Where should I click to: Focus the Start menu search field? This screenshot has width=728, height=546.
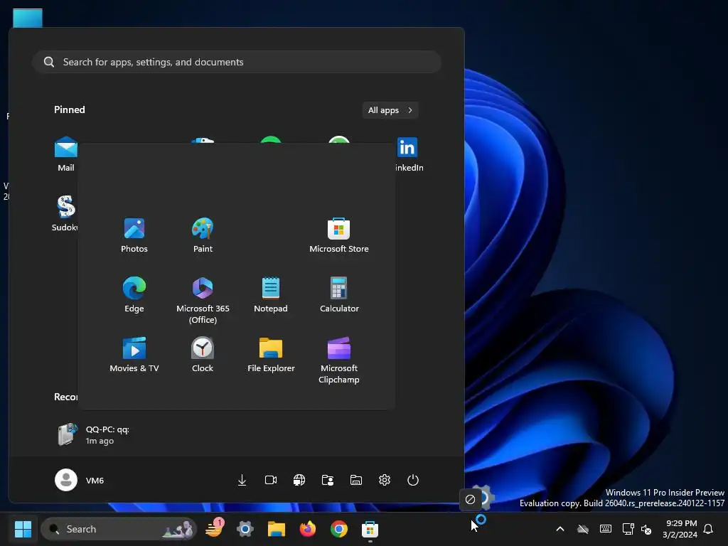tap(237, 62)
